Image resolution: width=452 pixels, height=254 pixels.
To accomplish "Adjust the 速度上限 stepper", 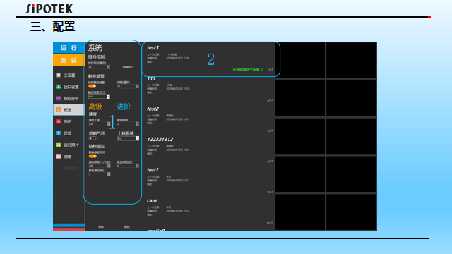I will coord(109,124).
